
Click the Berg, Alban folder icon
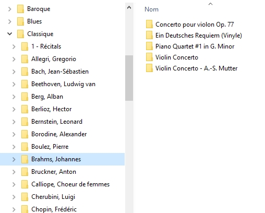[25, 97]
